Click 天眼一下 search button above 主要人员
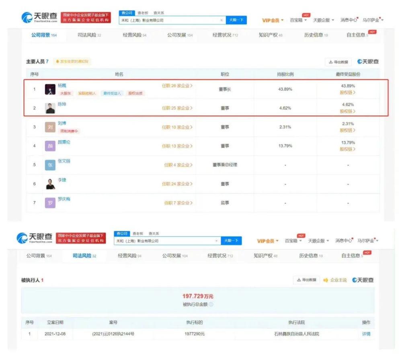 [236, 20]
